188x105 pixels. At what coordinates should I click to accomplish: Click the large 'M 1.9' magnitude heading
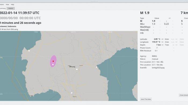[x=145, y=13]
